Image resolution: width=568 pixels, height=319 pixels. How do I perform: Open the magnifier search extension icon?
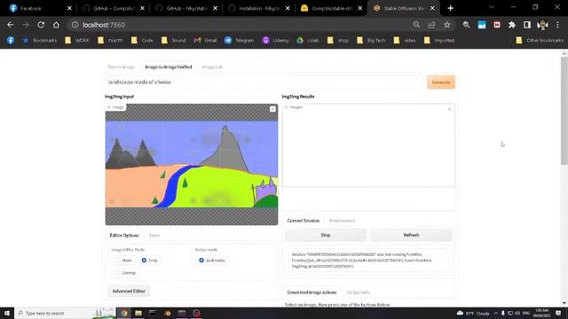click(466, 25)
